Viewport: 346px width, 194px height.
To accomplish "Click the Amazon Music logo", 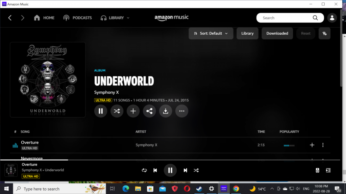I will click(171, 18).
